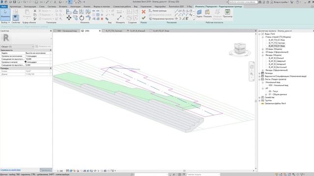Select the Изменить (Modify) arrow tool

[x=5, y=14]
